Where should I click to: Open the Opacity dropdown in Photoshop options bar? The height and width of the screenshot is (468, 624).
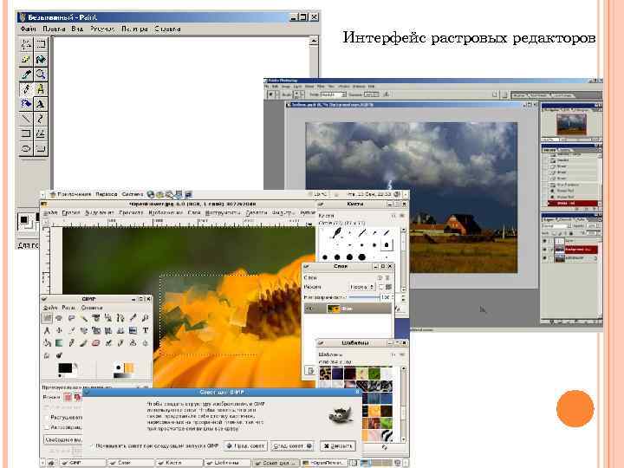(x=371, y=94)
